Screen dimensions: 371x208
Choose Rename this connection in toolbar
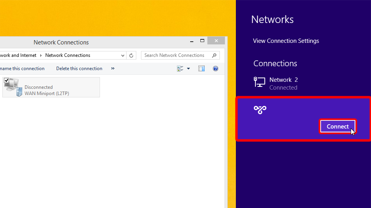coord(22,69)
